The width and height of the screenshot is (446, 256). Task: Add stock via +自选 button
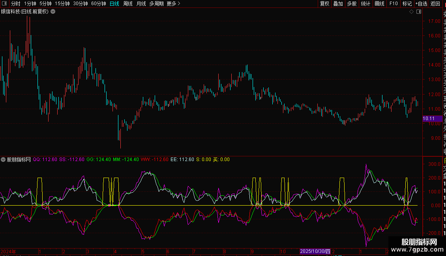point(421,4)
